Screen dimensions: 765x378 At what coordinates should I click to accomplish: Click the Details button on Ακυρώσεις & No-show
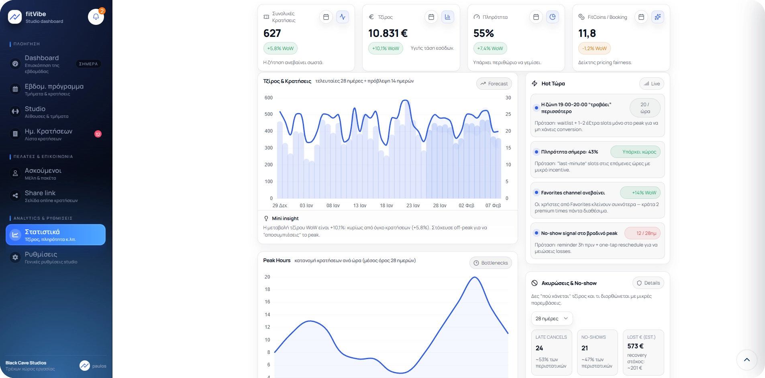649,283
